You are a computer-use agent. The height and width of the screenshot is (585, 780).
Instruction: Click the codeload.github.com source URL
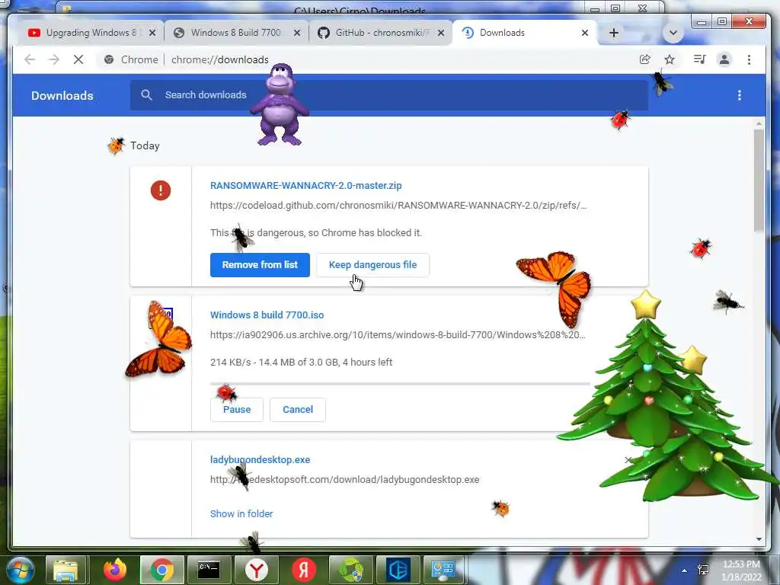click(398, 206)
